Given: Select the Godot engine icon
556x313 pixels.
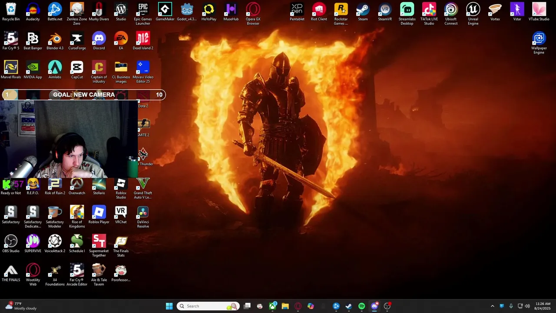Looking at the screenshot, I should click(x=187, y=12).
